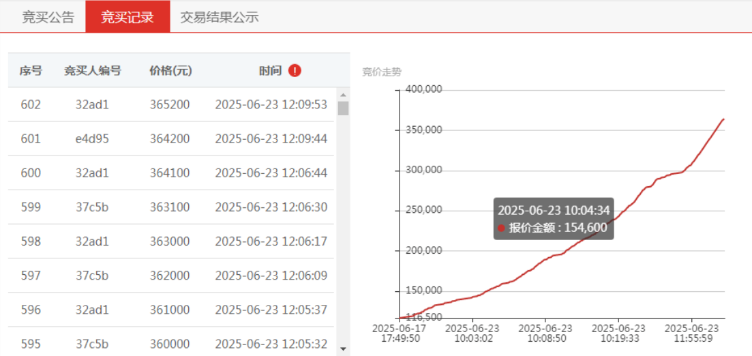Select the 竞买记录 tab
The image size is (752, 356).
tap(127, 17)
